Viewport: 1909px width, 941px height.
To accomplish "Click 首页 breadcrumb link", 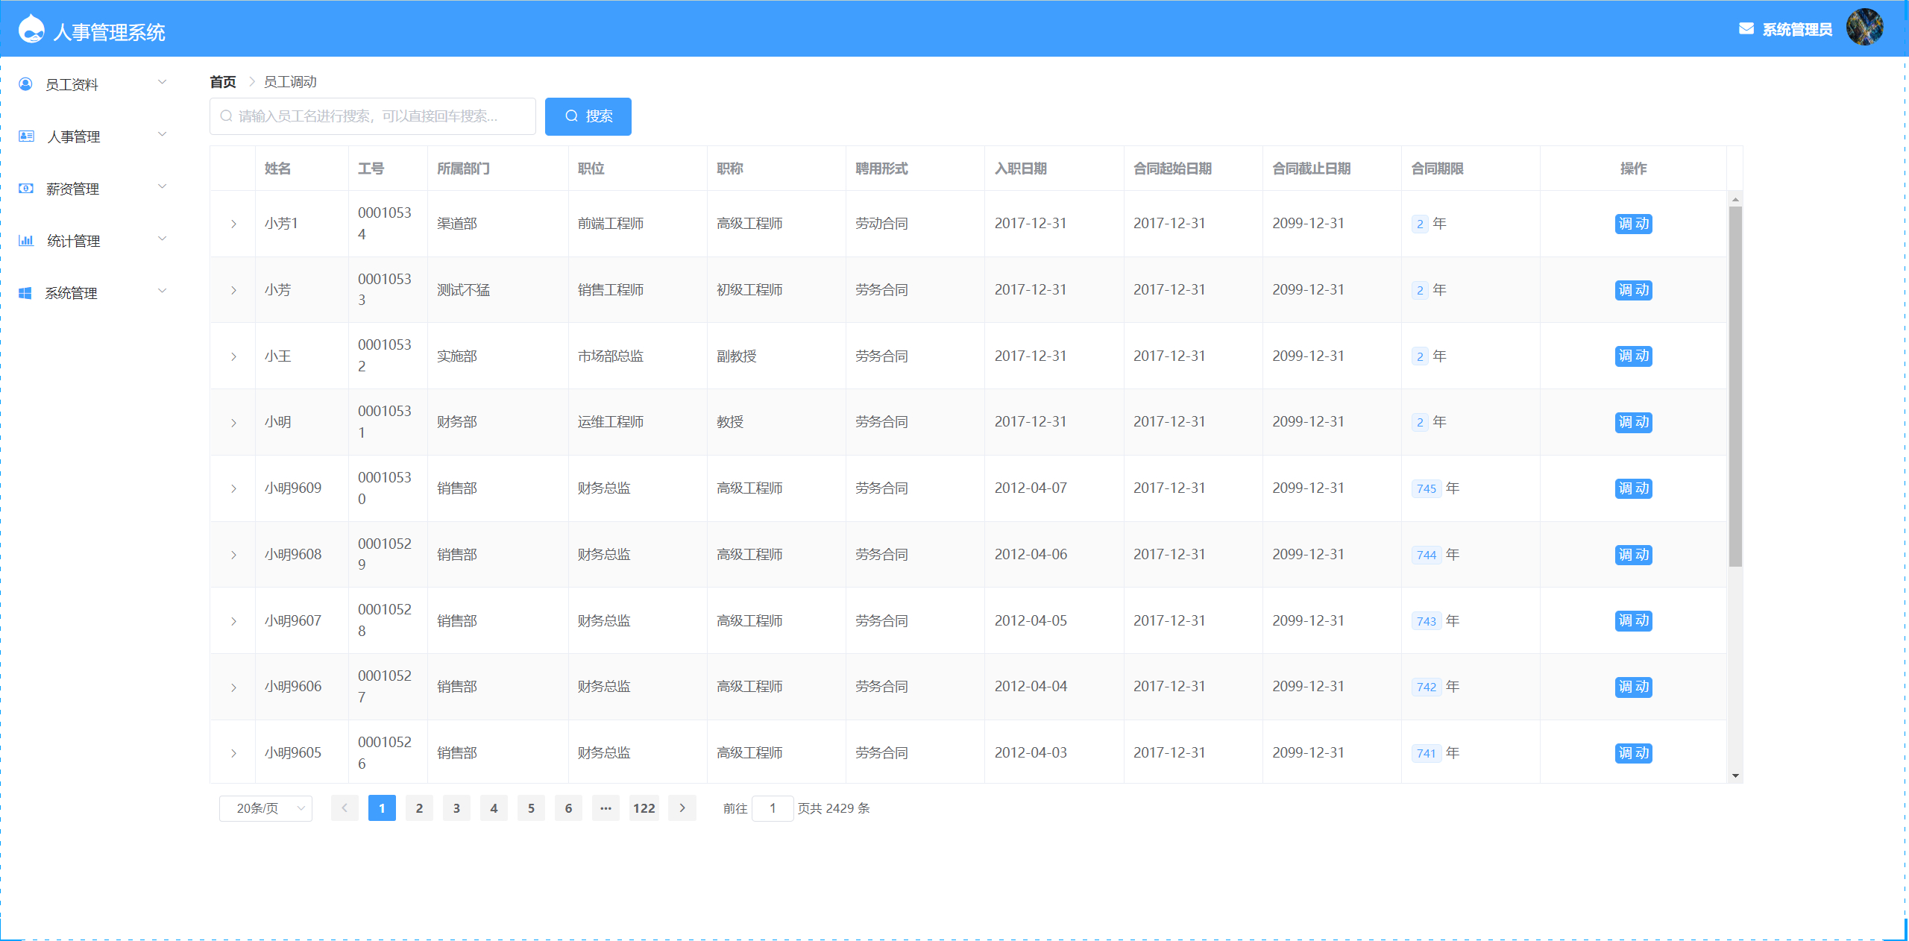I will coord(222,82).
